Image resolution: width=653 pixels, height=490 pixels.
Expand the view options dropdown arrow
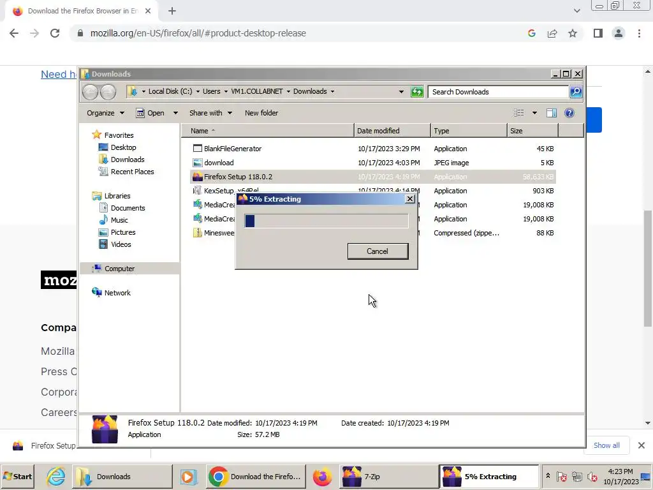534,113
